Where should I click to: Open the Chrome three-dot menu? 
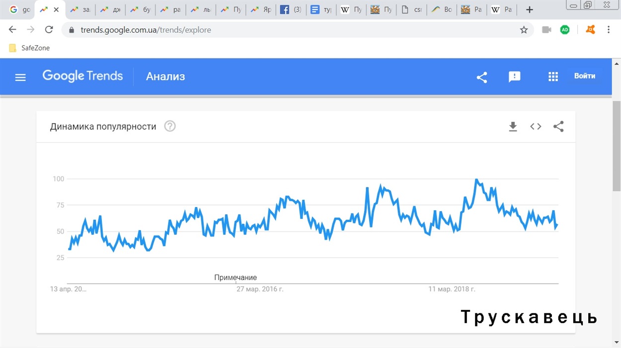609,30
